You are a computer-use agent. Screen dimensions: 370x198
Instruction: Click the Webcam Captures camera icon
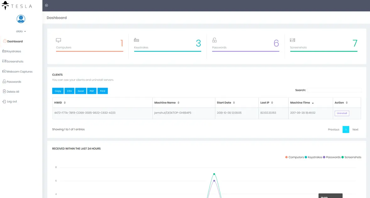(x=4, y=71)
